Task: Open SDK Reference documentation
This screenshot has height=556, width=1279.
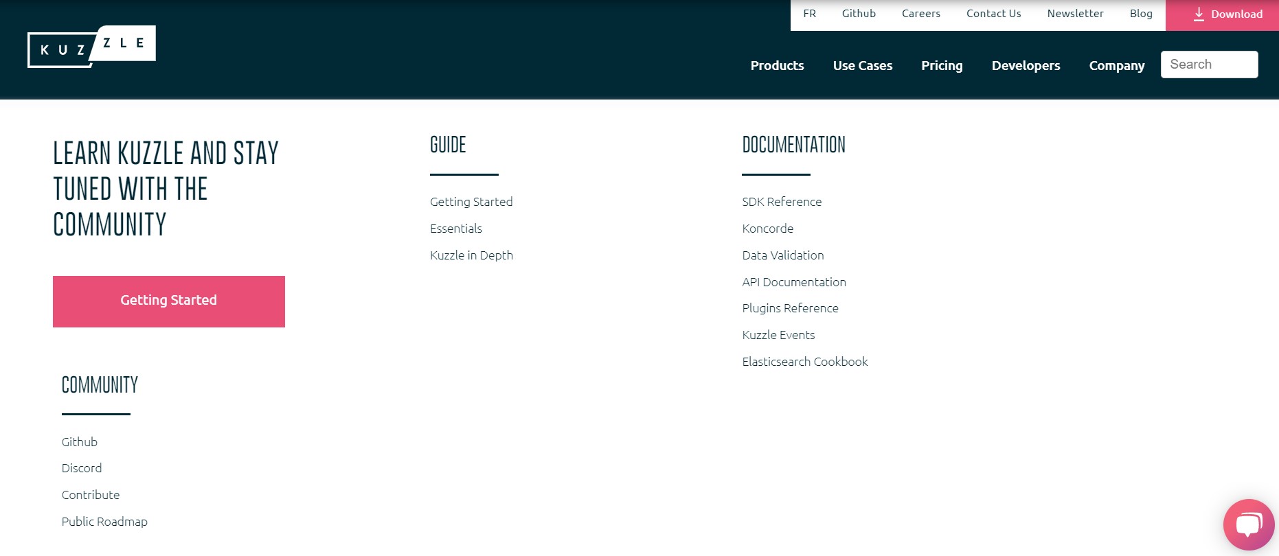Action: [782, 202]
